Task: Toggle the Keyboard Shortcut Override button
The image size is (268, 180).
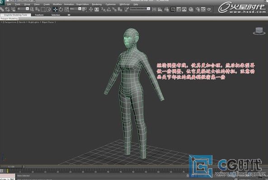Action: click(97, 9)
